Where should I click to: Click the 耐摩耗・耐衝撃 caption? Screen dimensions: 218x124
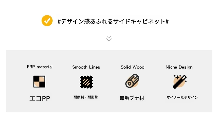tap(86, 97)
